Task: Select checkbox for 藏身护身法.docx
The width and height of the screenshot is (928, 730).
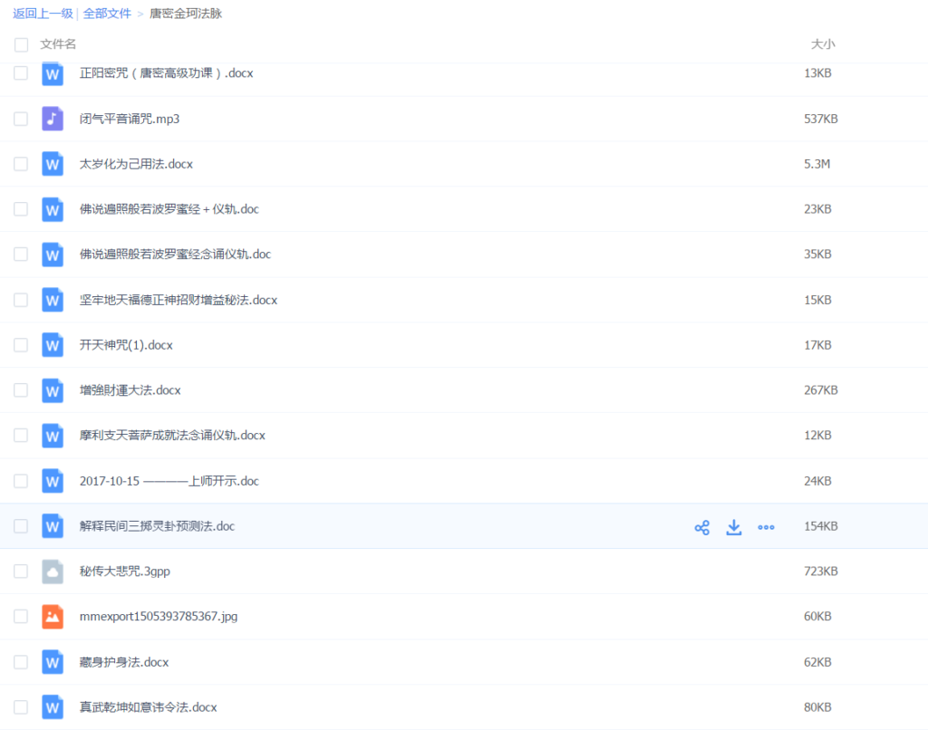Action: pyautogui.click(x=21, y=662)
